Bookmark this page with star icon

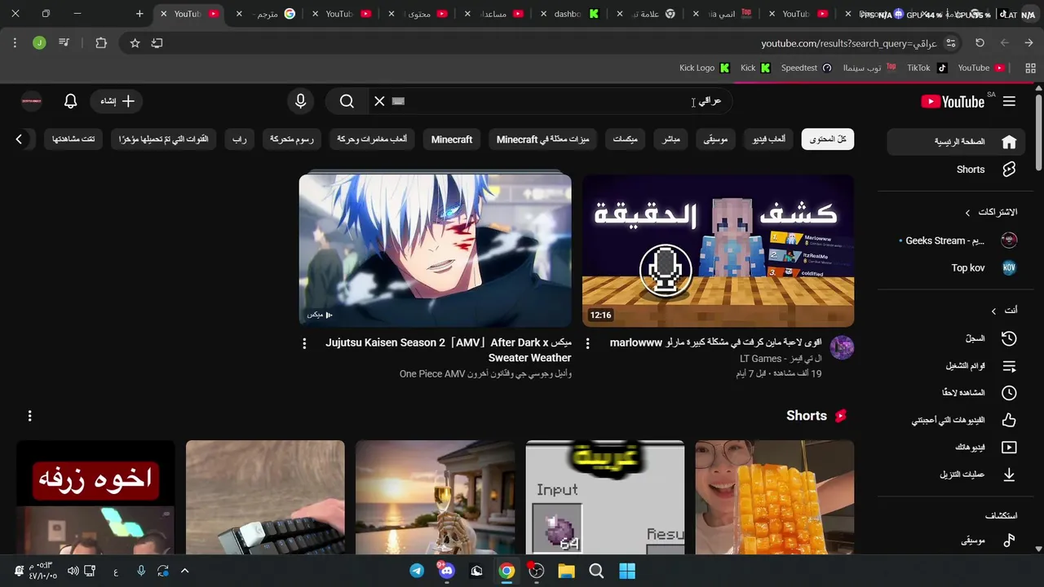tap(135, 43)
